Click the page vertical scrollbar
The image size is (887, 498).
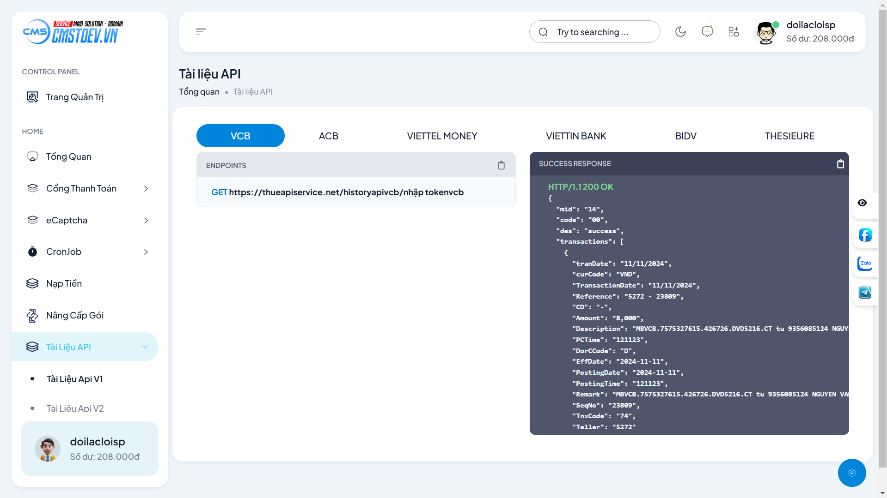coord(882,231)
